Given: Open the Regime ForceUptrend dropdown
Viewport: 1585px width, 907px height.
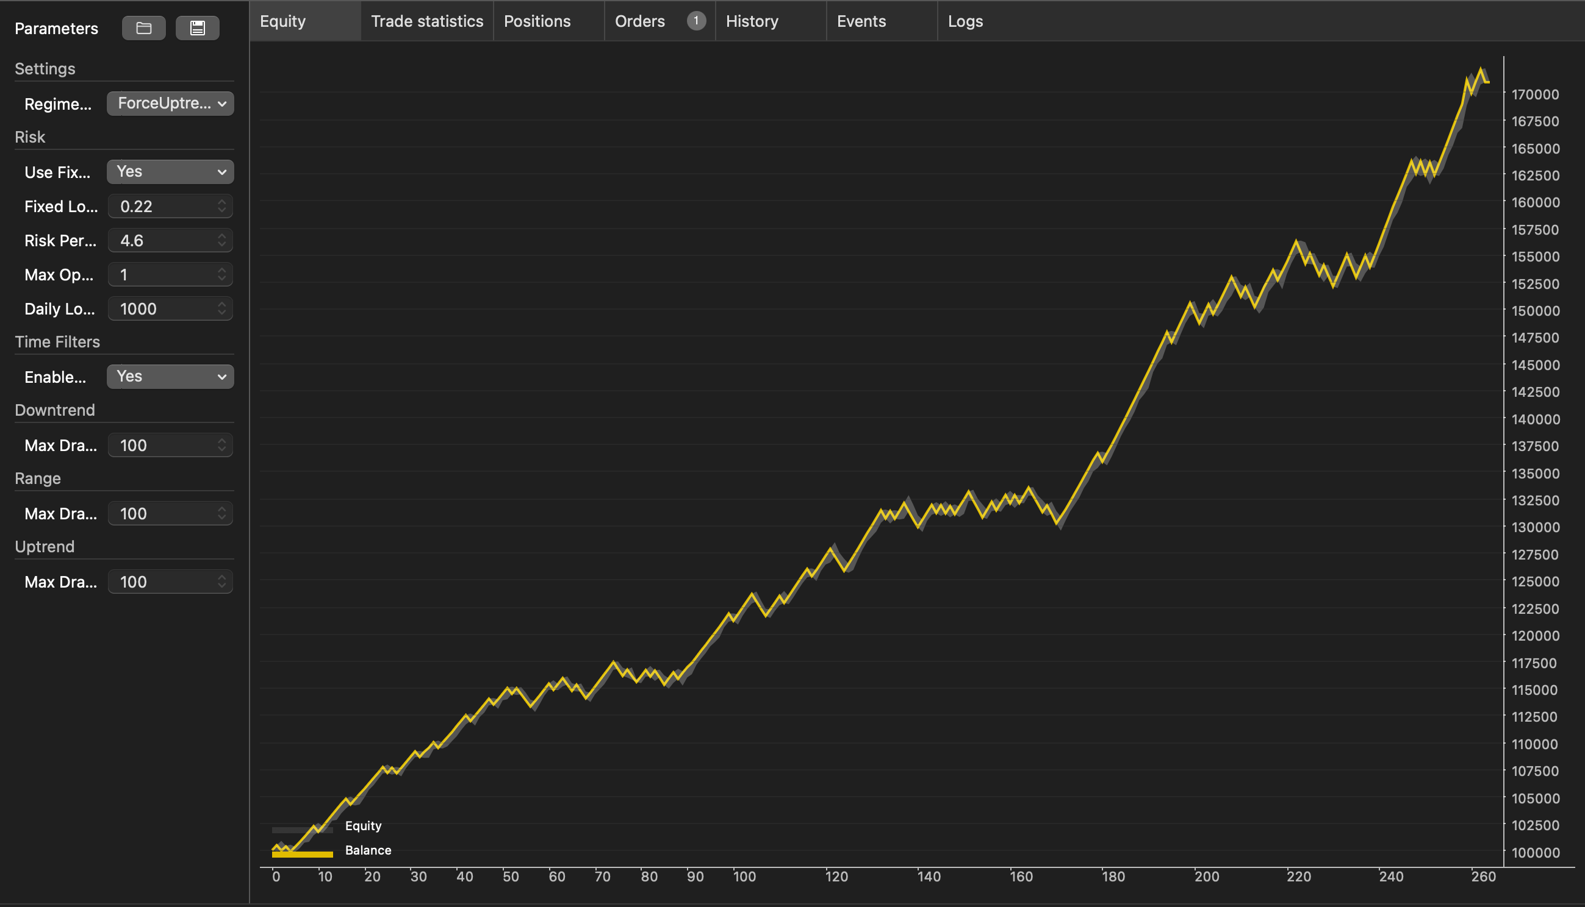Looking at the screenshot, I should click(170, 104).
